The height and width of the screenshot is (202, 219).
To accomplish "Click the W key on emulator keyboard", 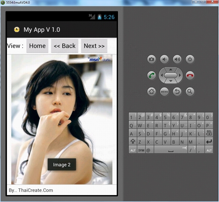I will pyautogui.click(x=141, y=125).
